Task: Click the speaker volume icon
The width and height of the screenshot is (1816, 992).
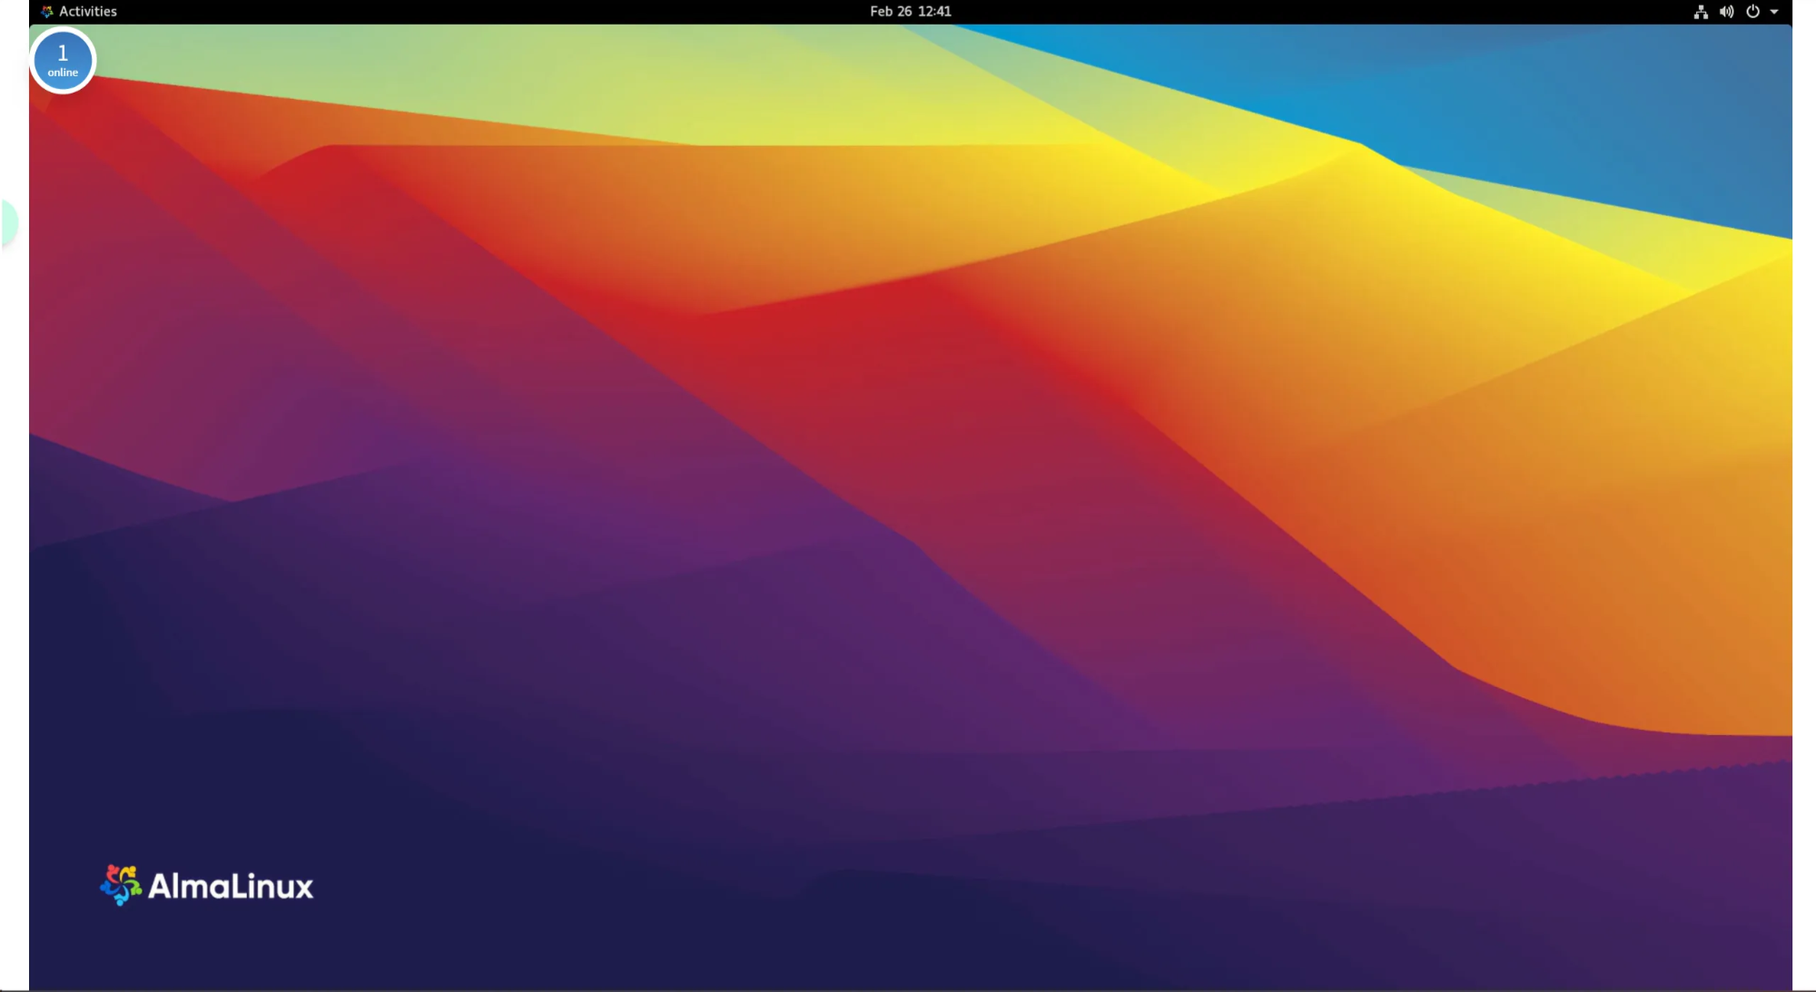Action: point(1726,12)
